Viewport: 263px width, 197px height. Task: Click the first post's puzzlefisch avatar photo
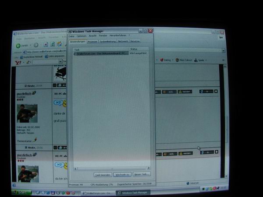tap(27, 113)
